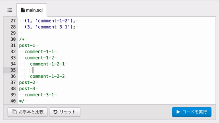The image size is (219, 123).
Task: Click the comment opener /* on line 30
Action: pos(22,39)
